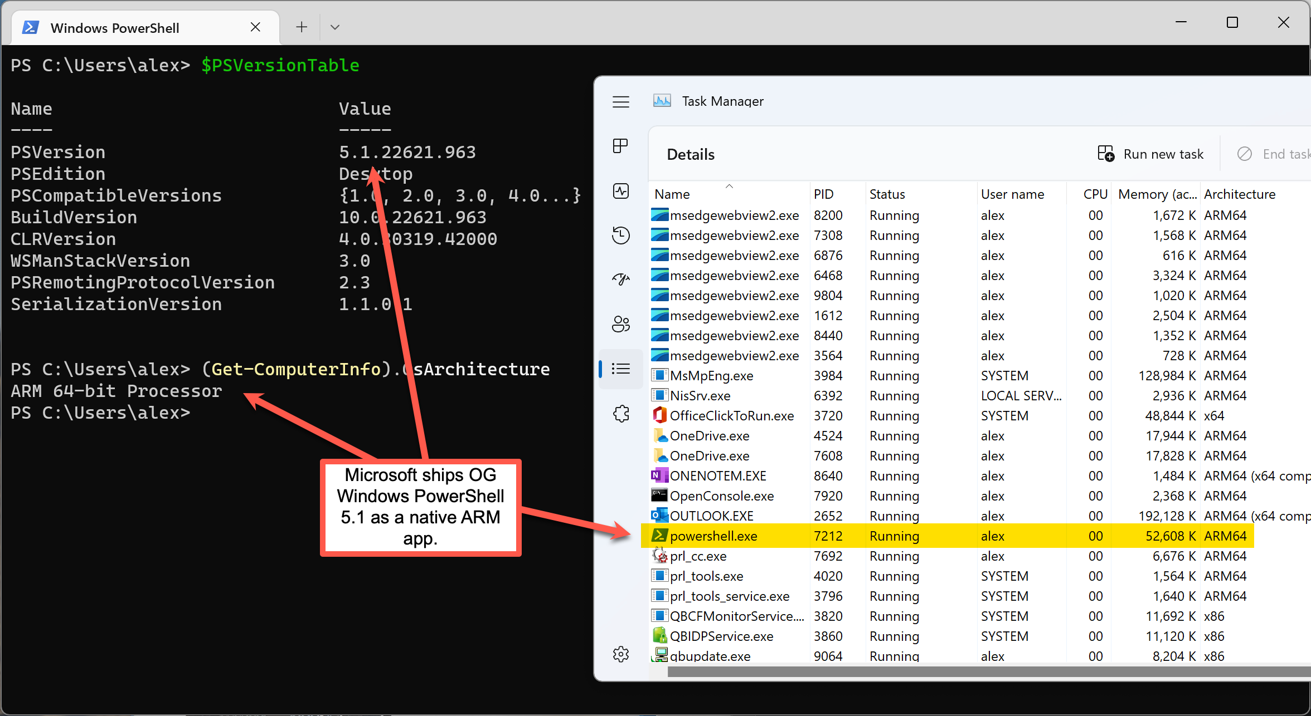Collapse the Name column sort chevron

pyautogui.click(x=729, y=186)
